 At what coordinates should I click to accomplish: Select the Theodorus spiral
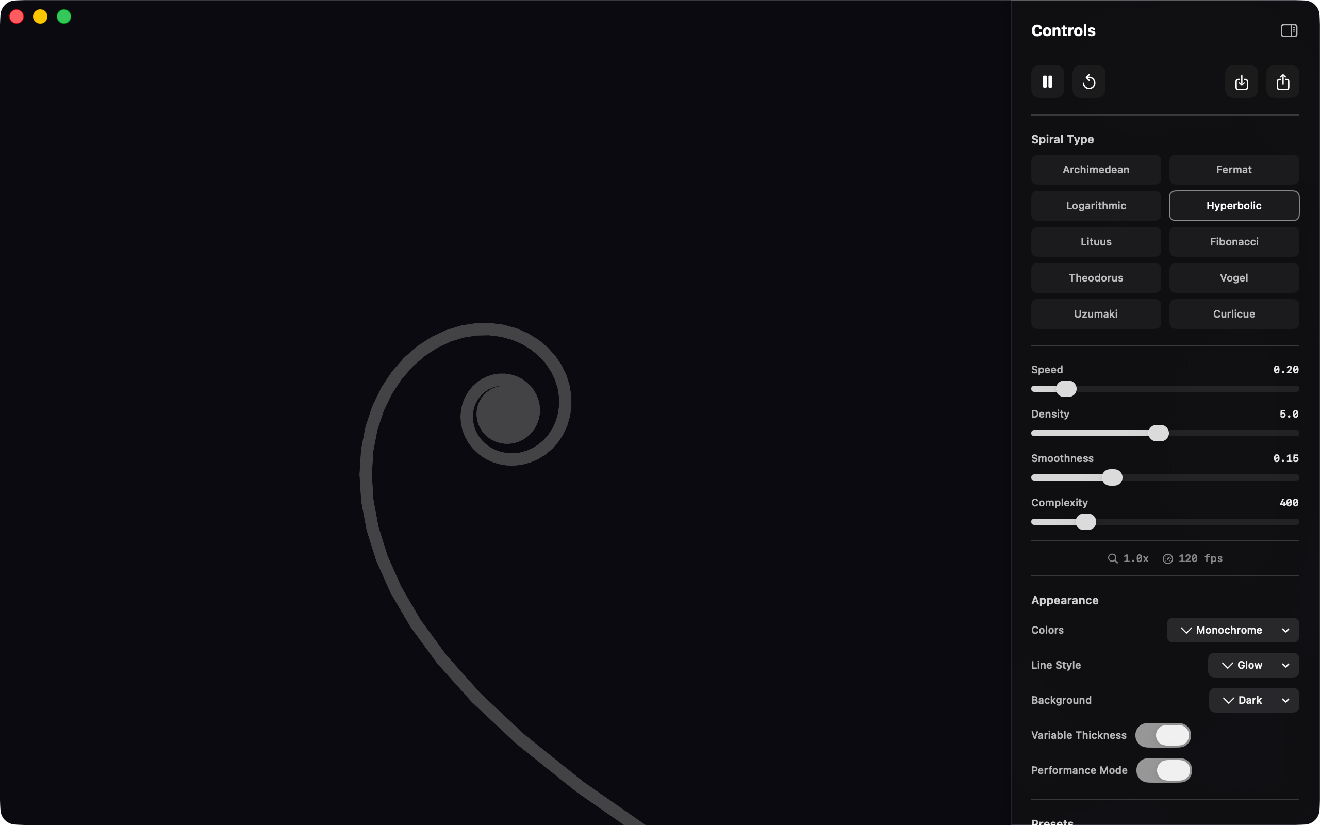tap(1096, 278)
